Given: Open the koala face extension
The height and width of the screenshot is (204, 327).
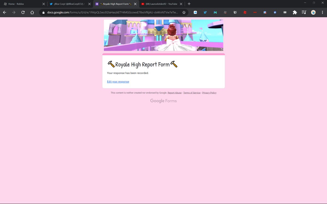Looking at the screenshot, I should pyautogui.click(x=235, y=13).
